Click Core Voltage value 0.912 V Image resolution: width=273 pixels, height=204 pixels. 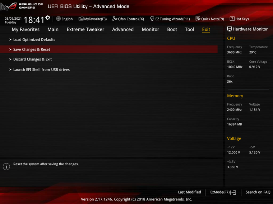[x=255, y=67]
